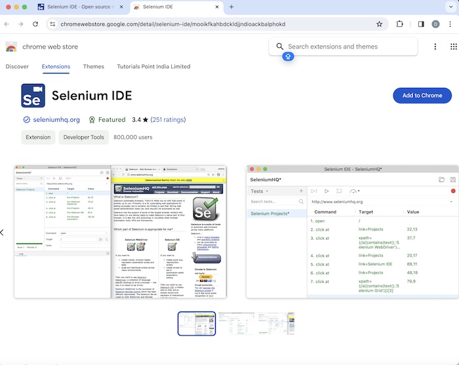Click the Developer Tools category chip
This screenshot has height=365, width=459.
pos(84,137)
